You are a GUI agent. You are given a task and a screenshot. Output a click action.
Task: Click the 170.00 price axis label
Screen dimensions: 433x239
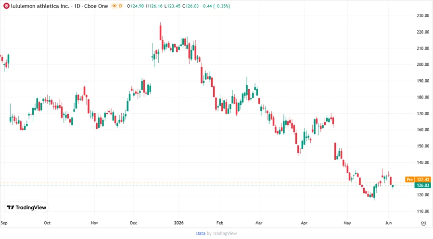click(x=423, y=113)
